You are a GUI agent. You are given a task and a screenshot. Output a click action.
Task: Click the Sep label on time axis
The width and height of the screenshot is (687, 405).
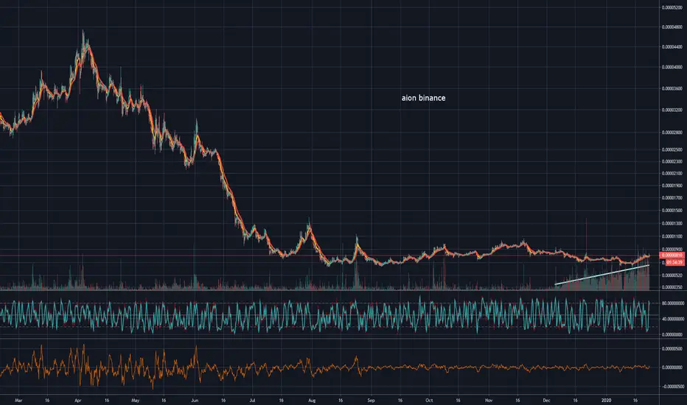click(371, 400)
